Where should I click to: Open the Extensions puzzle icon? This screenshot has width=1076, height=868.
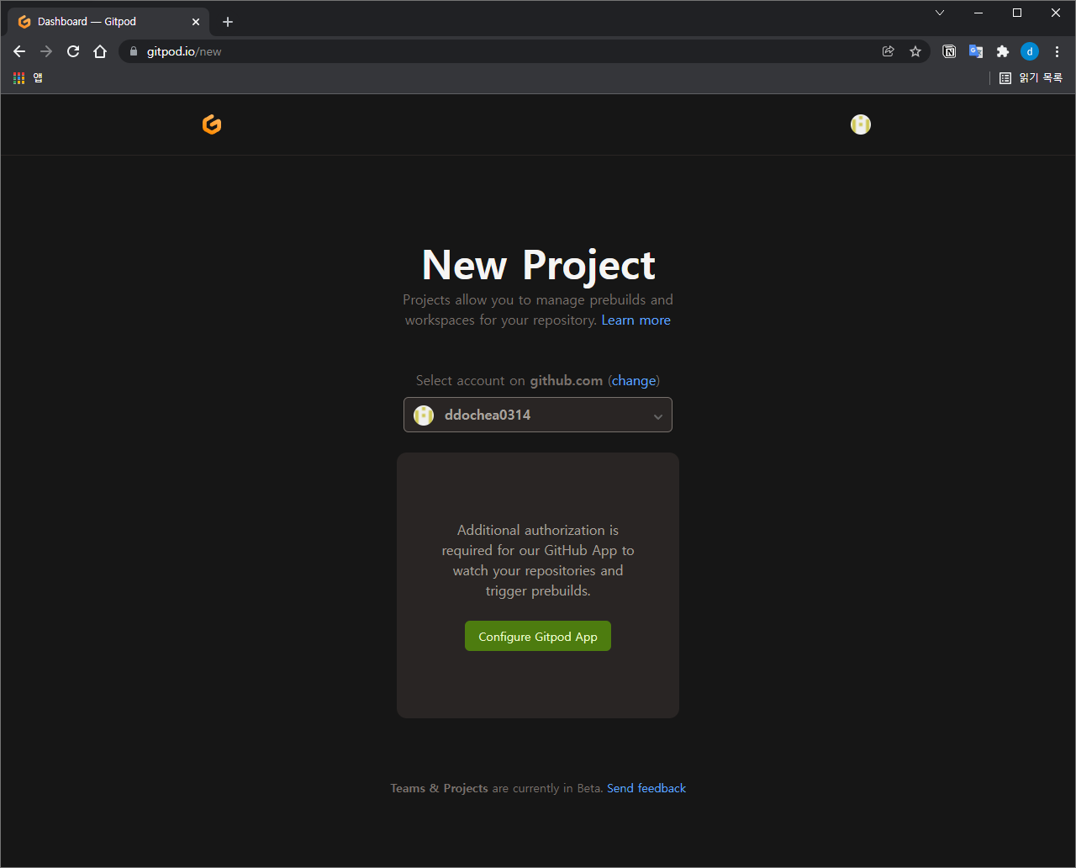pos(1003,51)
